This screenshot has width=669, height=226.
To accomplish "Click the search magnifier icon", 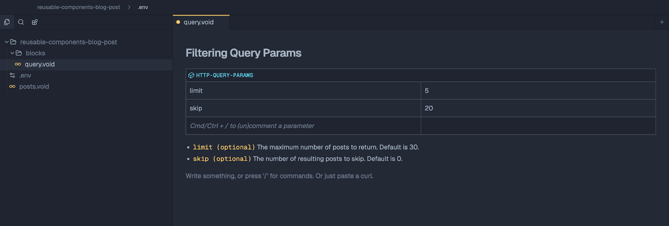I will 21,22.
